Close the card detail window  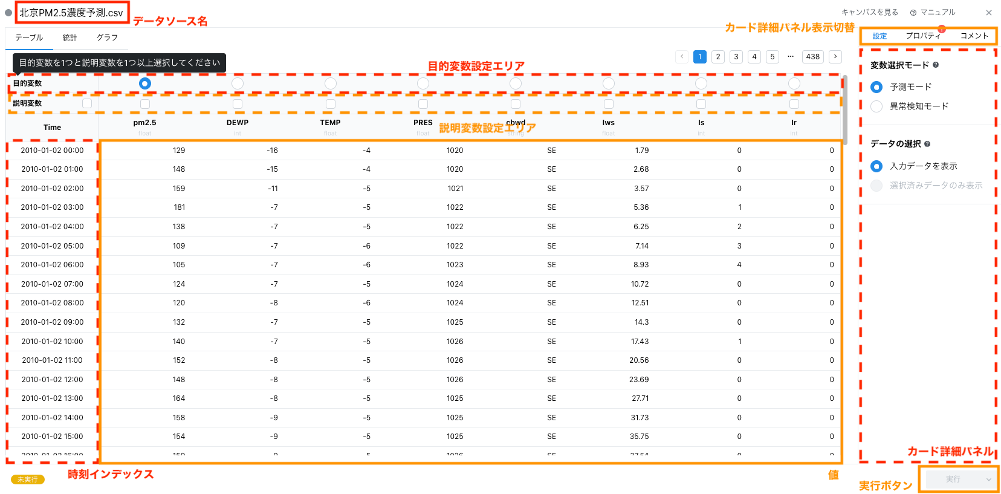point(989,12)
